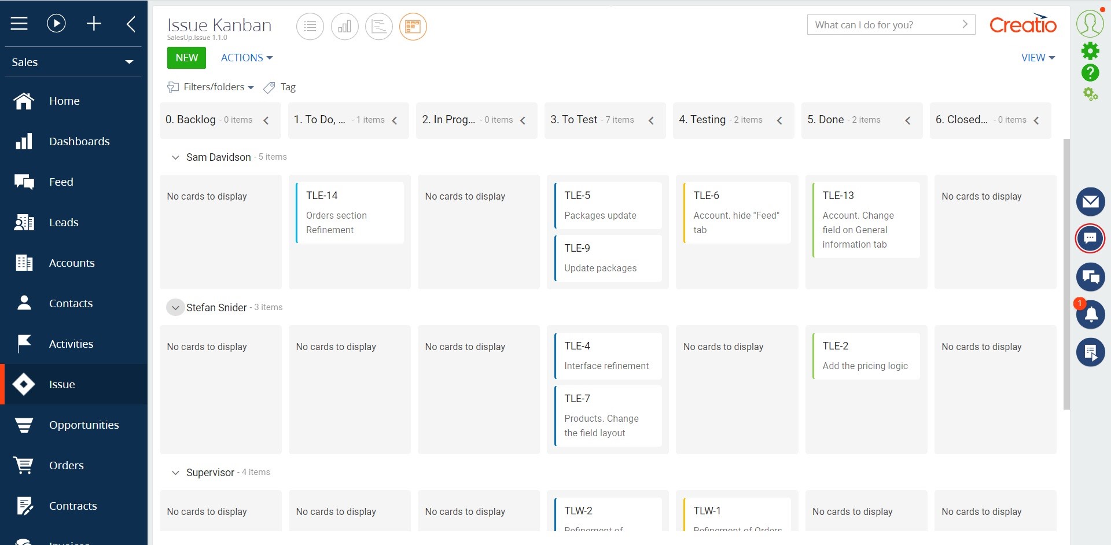Click the What can I do search field
Screen dimensions: 1111x545
[880, 25]
